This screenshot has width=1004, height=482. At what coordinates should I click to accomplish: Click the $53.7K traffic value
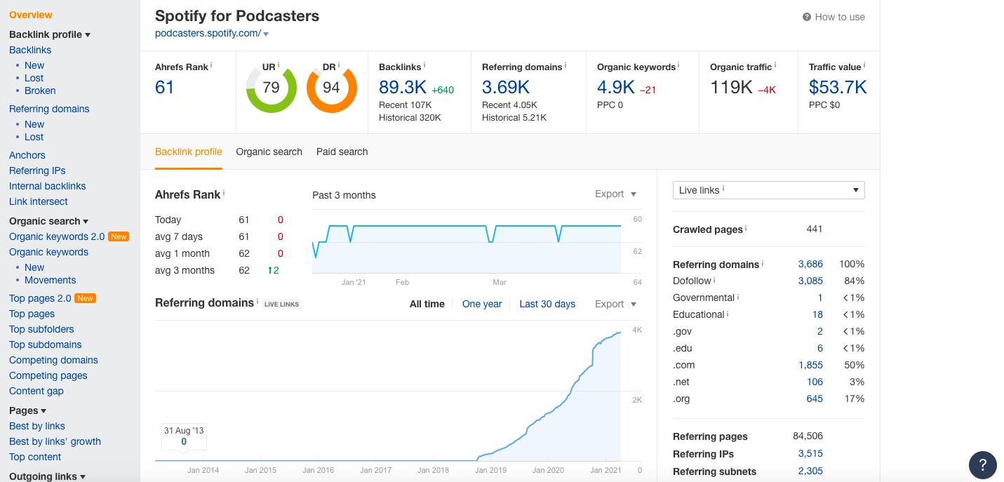(x=838, y=87)
